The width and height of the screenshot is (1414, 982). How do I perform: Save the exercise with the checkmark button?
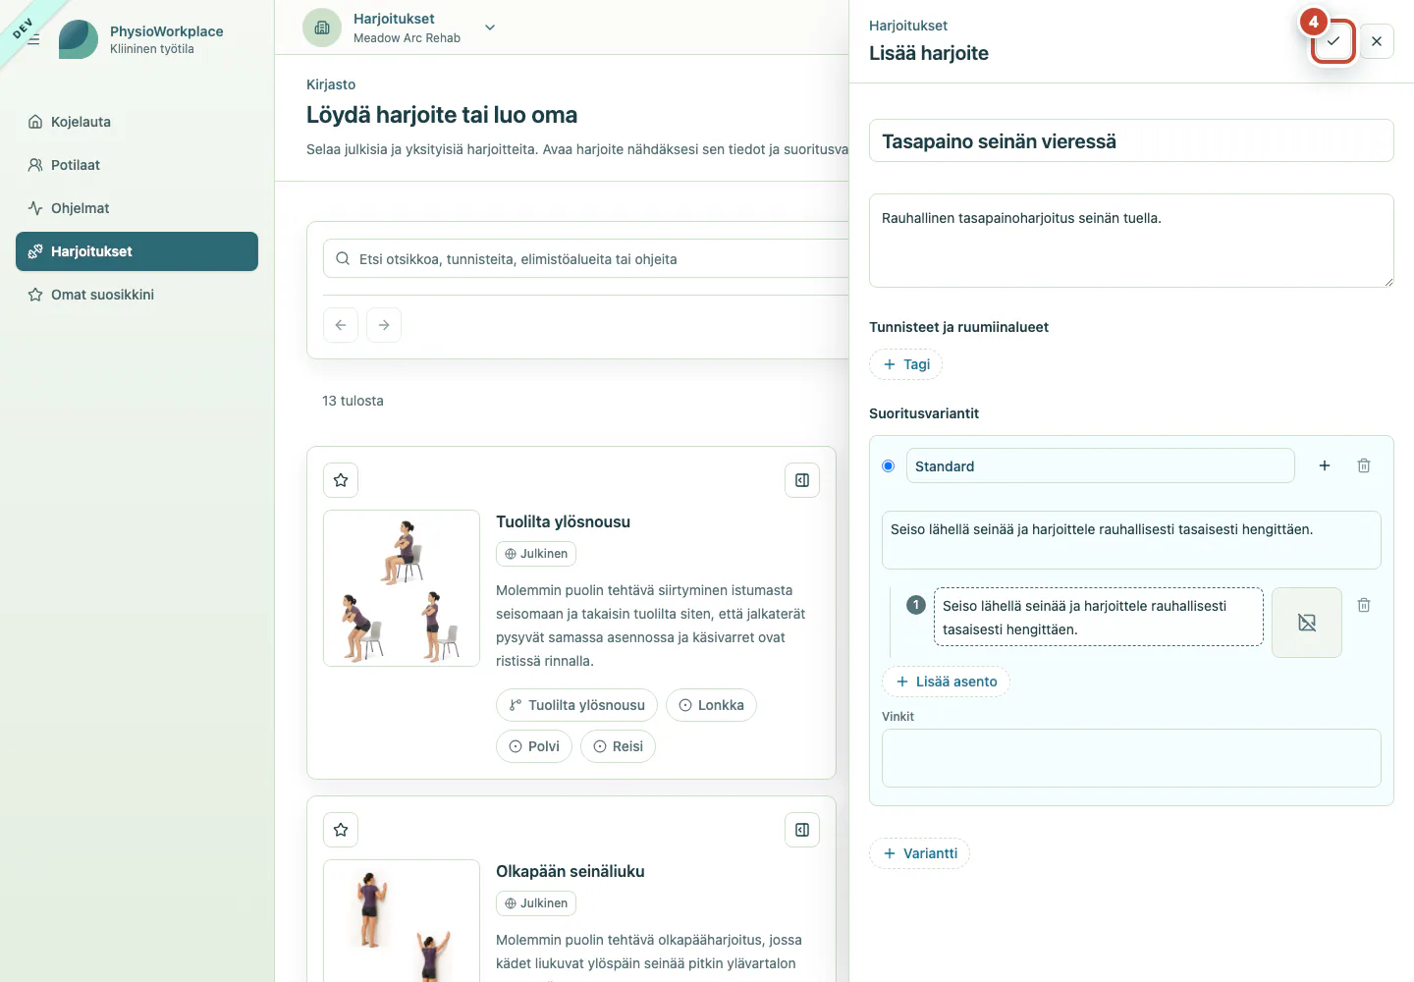coord(1332,41)
